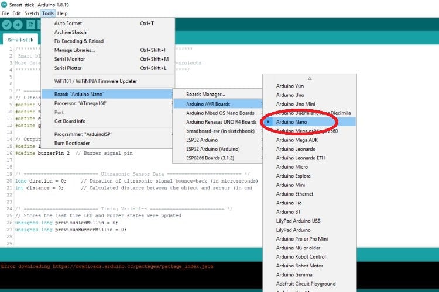This screenshot has width=439, height=292.
Task: Choose Manage Libraries... from Tools menu
Action: [x=74, y=50]
